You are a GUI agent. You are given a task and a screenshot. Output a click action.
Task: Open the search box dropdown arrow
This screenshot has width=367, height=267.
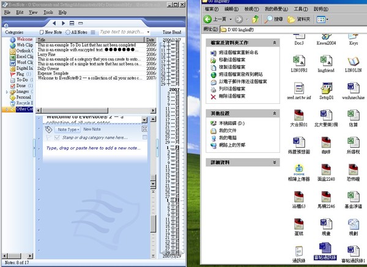coord(148,32)
